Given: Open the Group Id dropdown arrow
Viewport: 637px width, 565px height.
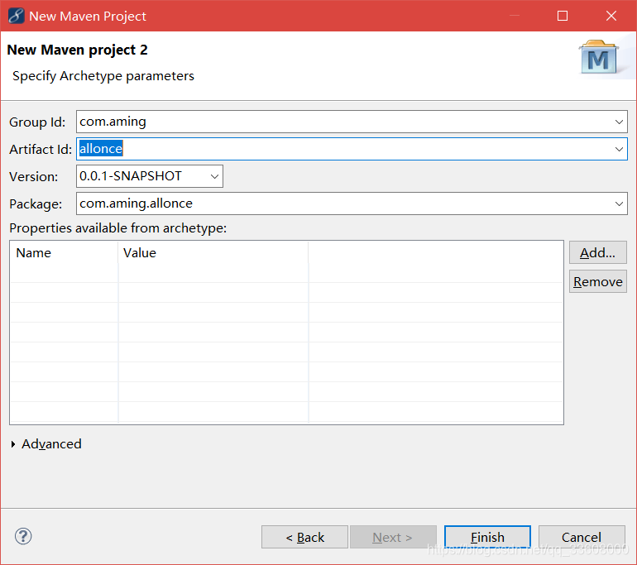Looking at the screenshot, I should [x=619, y=122].
